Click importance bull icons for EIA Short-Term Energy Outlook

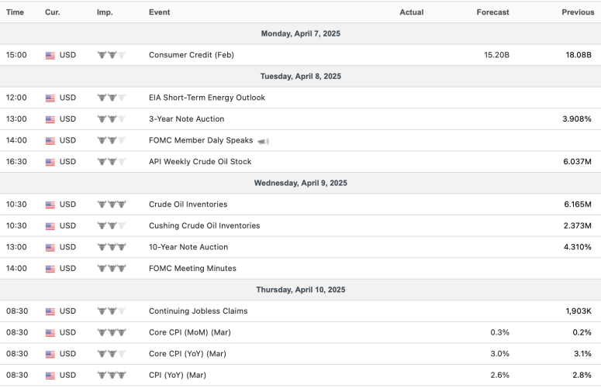[111, 98]
